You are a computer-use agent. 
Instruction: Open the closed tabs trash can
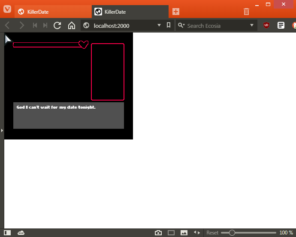point(246,12)
